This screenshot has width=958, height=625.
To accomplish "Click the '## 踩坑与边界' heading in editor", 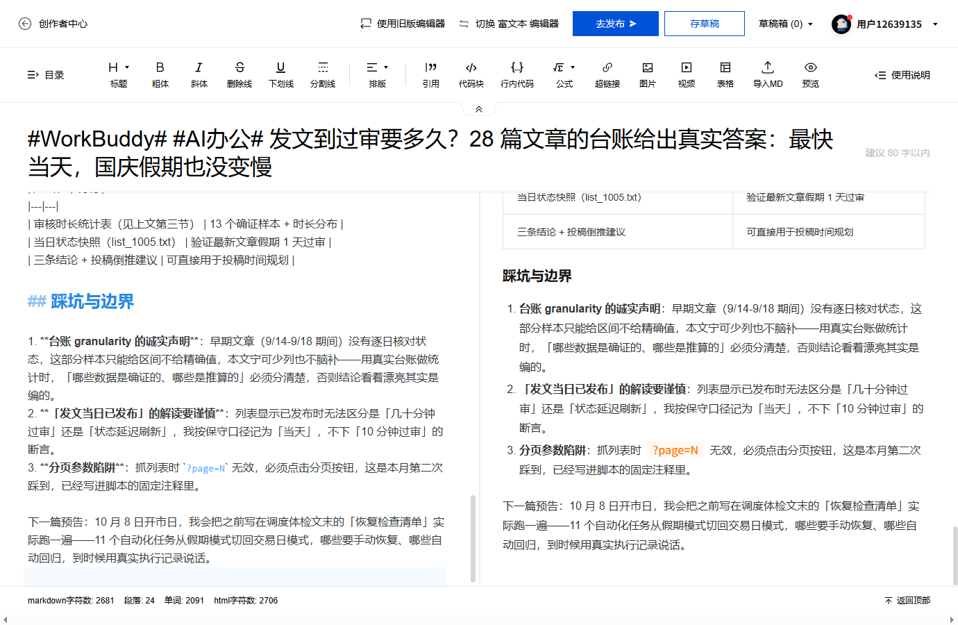I will click(x=81, y=301).
